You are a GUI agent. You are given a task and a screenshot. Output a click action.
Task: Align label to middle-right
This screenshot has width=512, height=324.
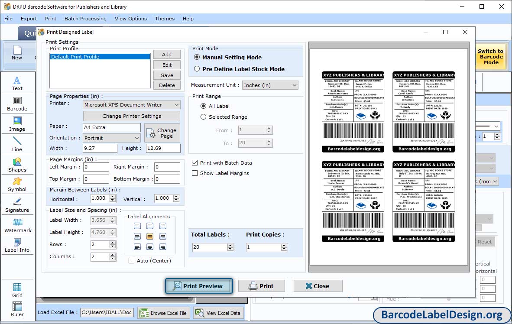[162, 237]
